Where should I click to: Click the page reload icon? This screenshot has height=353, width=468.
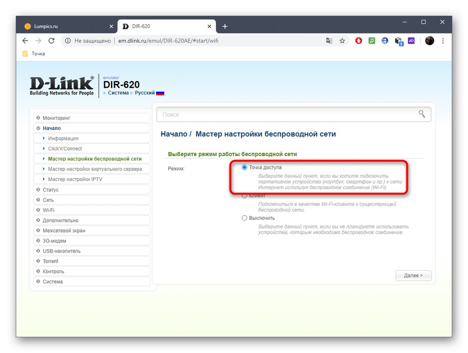[51, 41]
